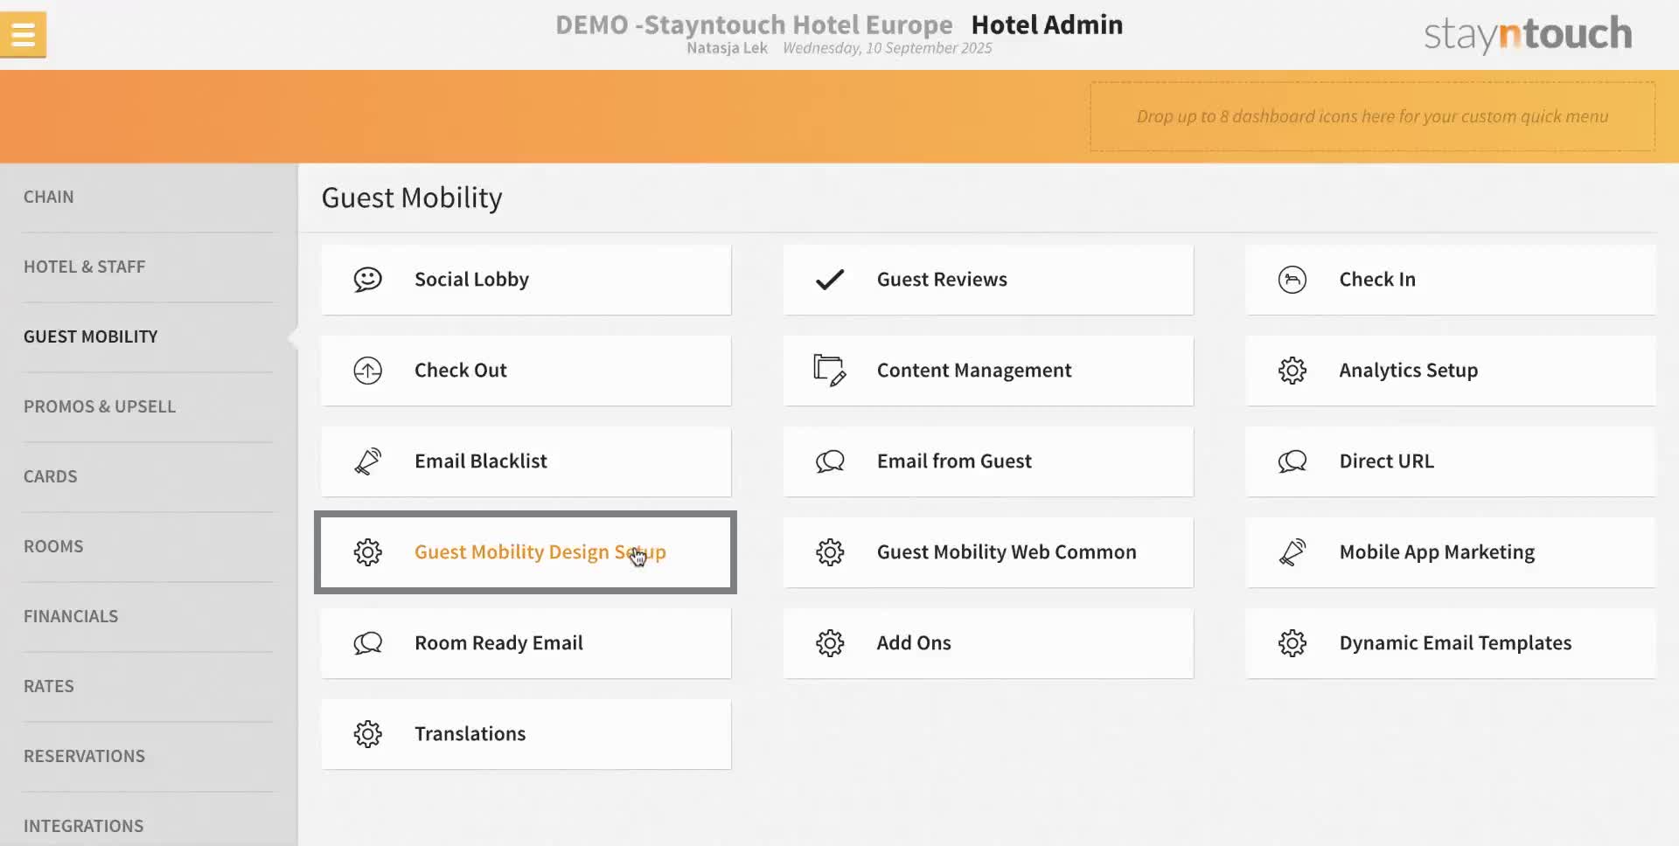Click the Hotel Admin title text

pyautogui.click(x=1047, y=24)
